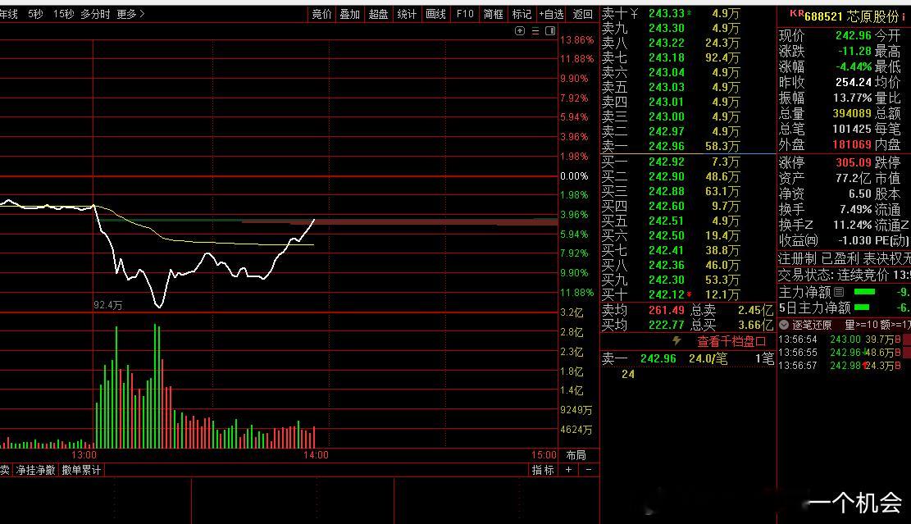Click the 标记 mark toolbar item

522,14
